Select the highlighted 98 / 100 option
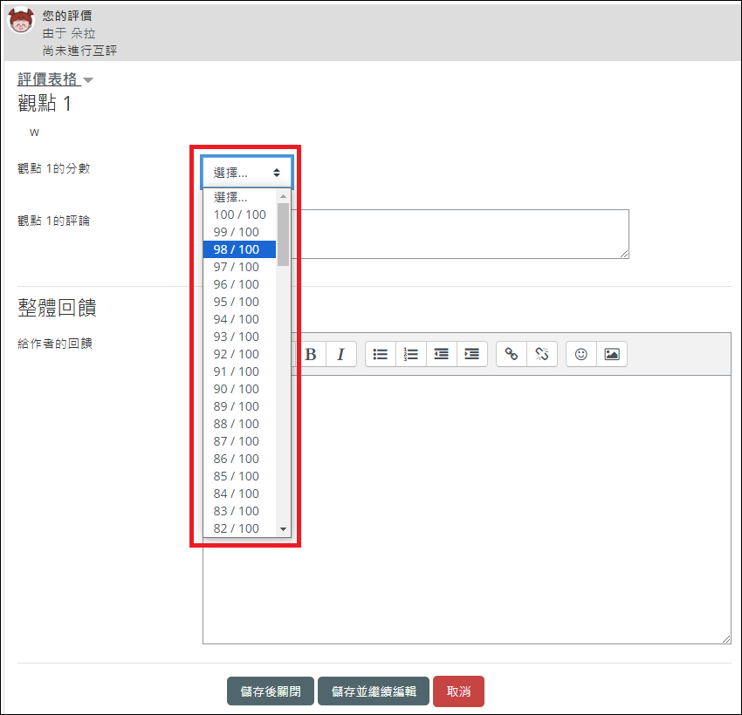The width and height of the screenshot is (742, 715). point(239,249)
